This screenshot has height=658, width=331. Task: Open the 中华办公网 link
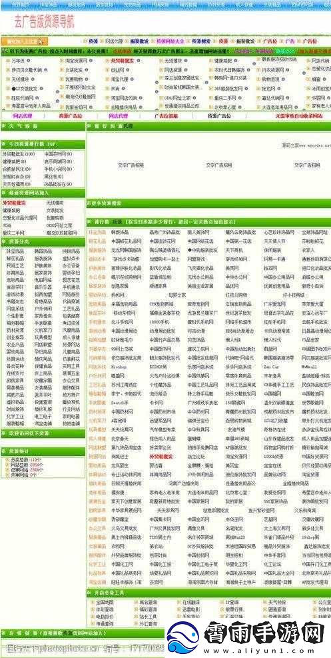click(237, 277)
